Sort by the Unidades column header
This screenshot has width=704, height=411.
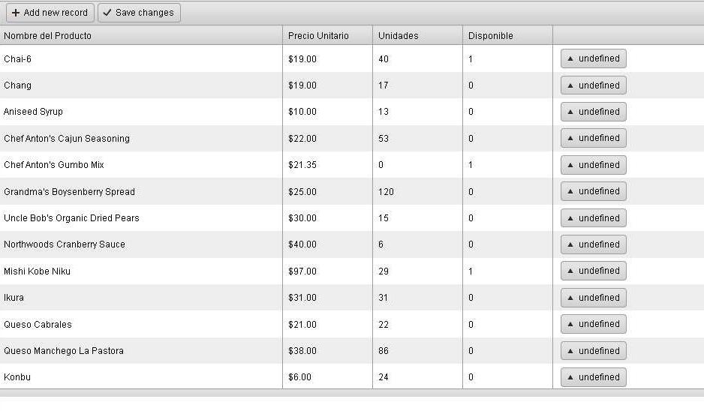point(399,36)
